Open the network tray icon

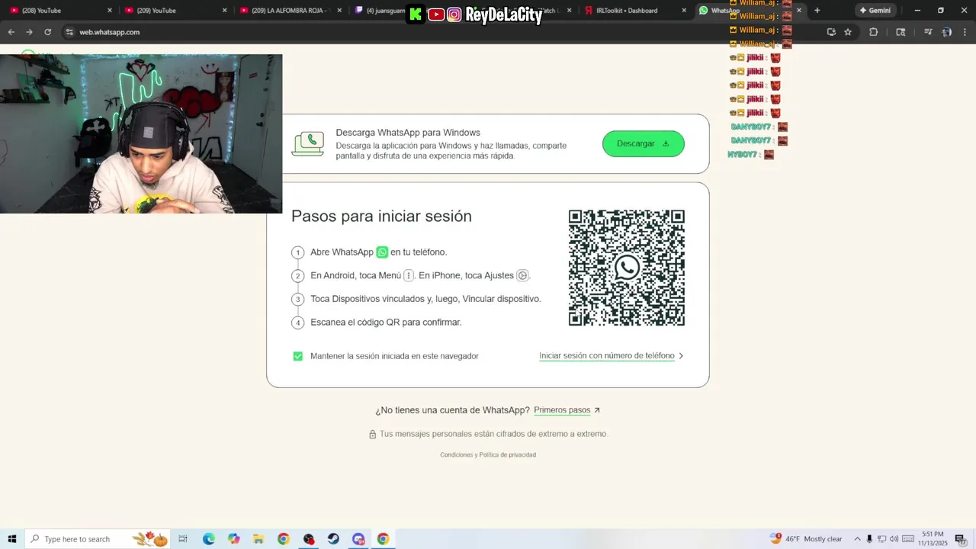882,539
